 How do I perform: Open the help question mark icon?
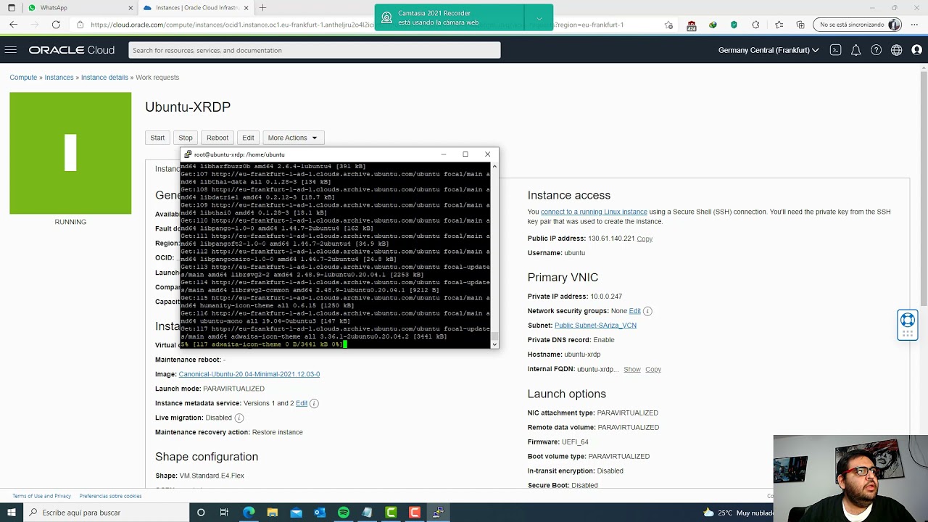(x=876, y=50)
